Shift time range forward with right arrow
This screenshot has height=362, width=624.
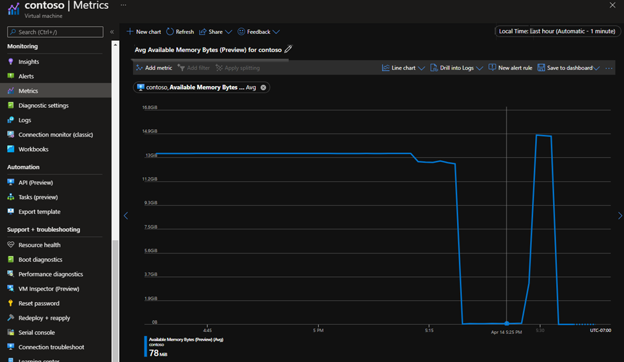click(x=620, y=216)
